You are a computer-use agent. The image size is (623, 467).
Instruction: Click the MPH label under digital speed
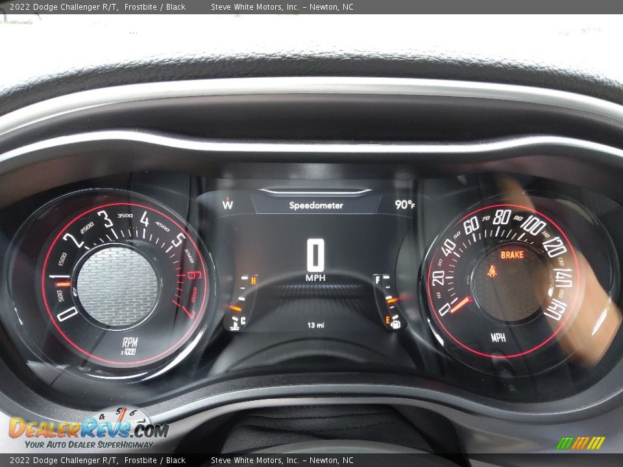pos(315,278)
